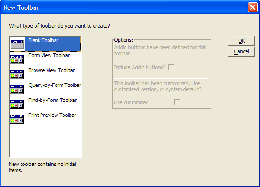Select Find-by-Form Toolbar label in list

point(53,101)
